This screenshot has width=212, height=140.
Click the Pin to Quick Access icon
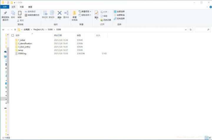pos(5,14)
